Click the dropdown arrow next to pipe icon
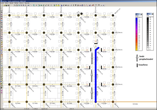Screen dimensions: 157x110 tap(70, 6)
